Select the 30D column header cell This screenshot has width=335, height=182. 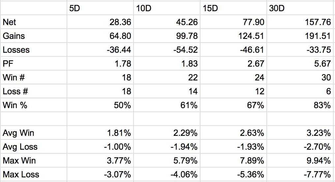[x=301, y=8]
